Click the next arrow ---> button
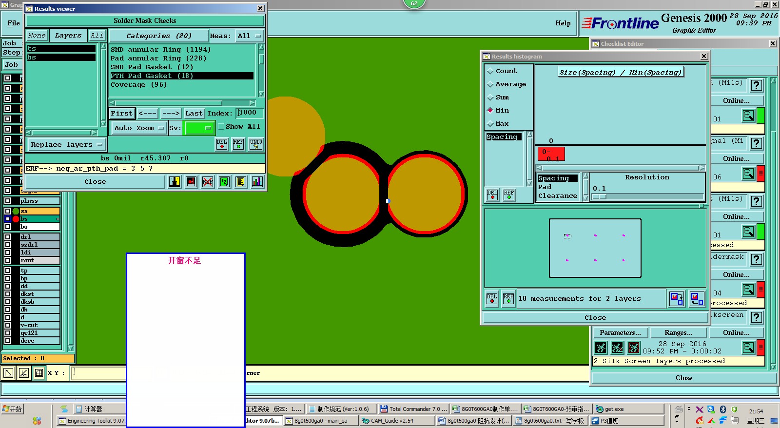Screen dimensions: 780x428 click(x=171, y=114)
